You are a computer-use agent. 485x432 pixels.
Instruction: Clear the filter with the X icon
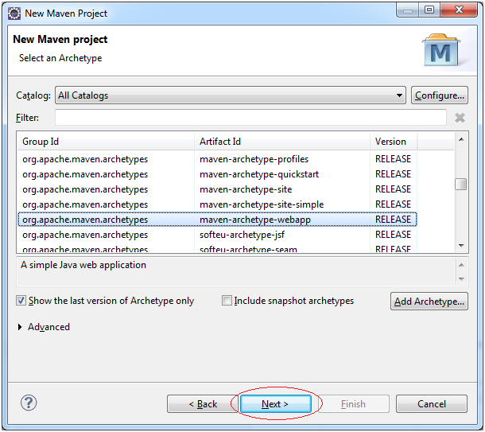pos(460,118)
